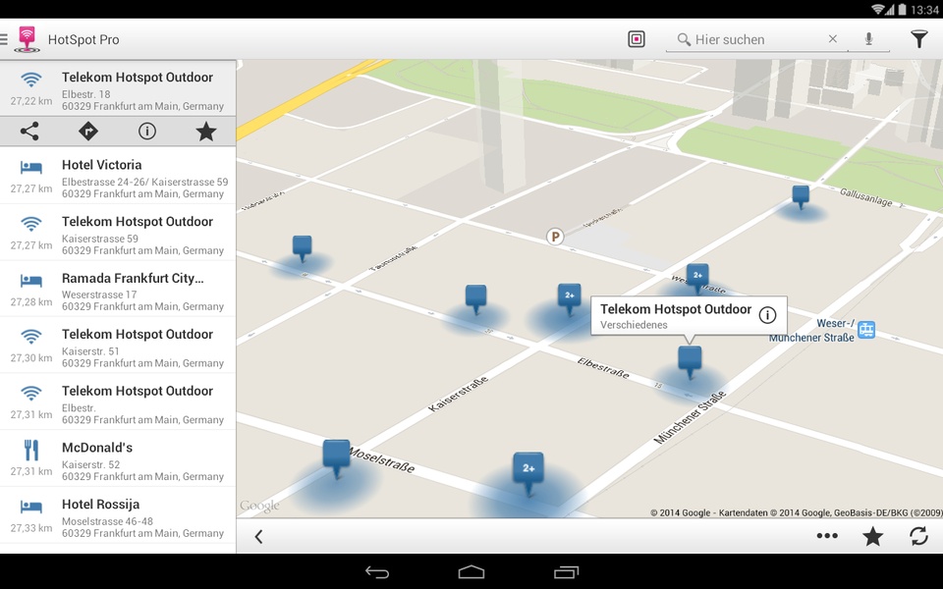This screenshot has height=589, width=943.
Task: Get directions to the selected hotspot
Action: pyautogui.click(x=88, y=131)
